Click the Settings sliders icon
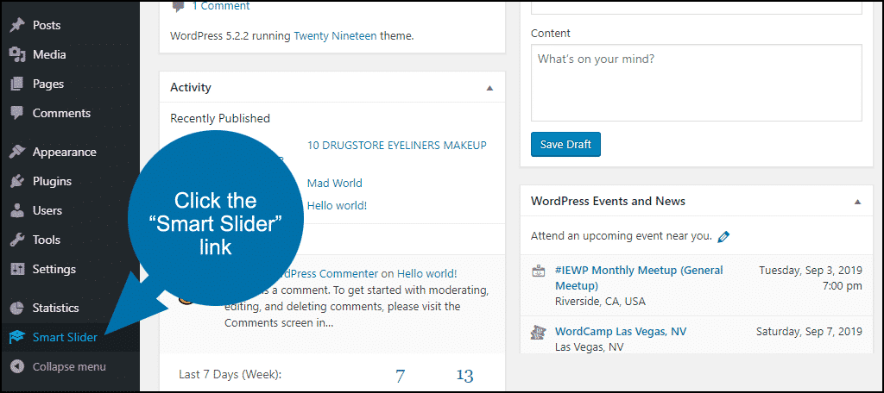Viewport: 884px width, 393px height. [x=17, y=269]
